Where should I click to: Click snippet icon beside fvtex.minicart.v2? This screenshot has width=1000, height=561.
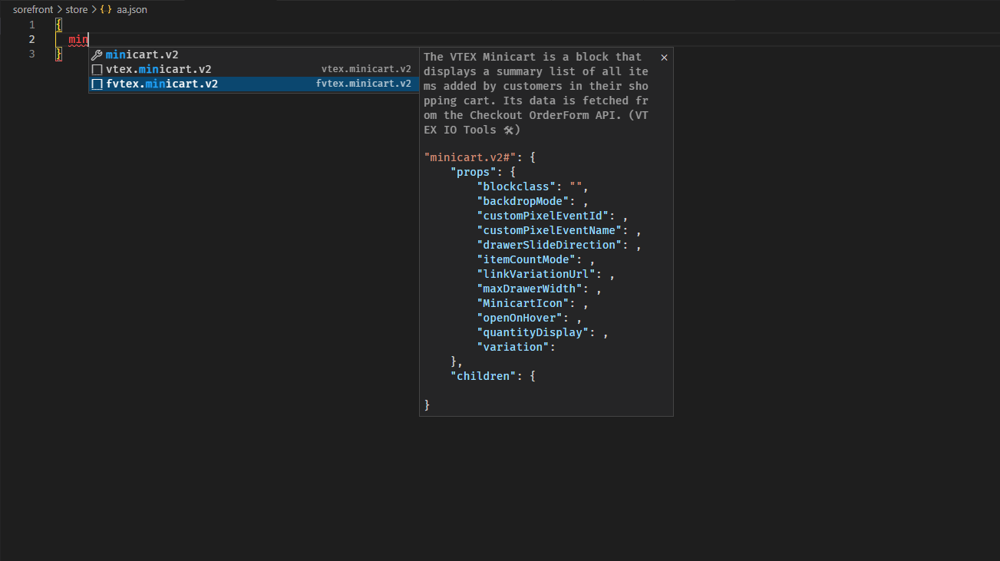point(97,84)
